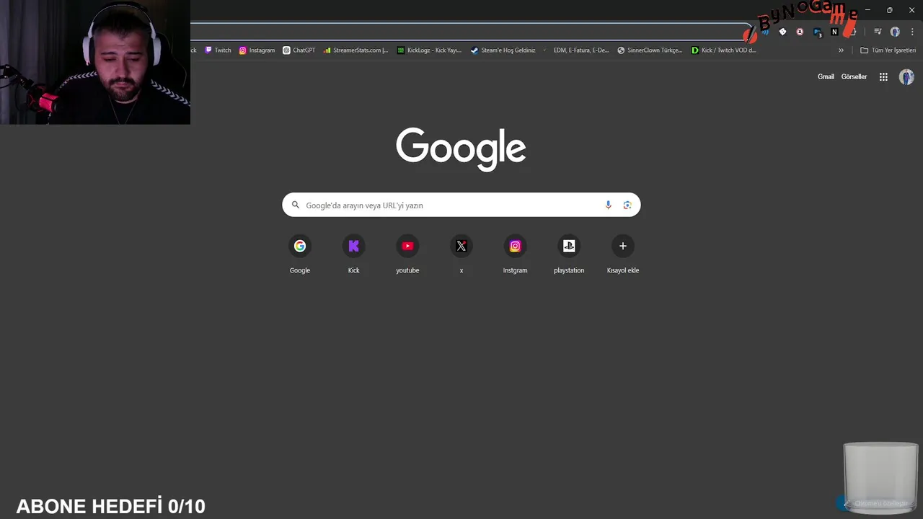Focus the Google search box
Image resolution: width=923 pixels, height=519 pixels.
click(461, 205)
